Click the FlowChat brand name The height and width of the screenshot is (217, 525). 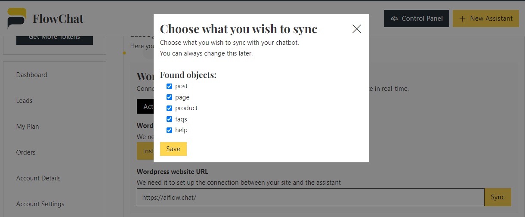(58, 19)
